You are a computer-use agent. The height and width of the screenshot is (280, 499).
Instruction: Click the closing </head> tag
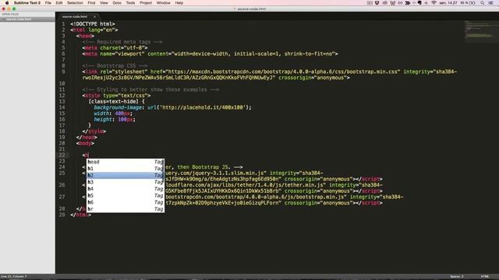pyautogui.click(x=87, y=138)
